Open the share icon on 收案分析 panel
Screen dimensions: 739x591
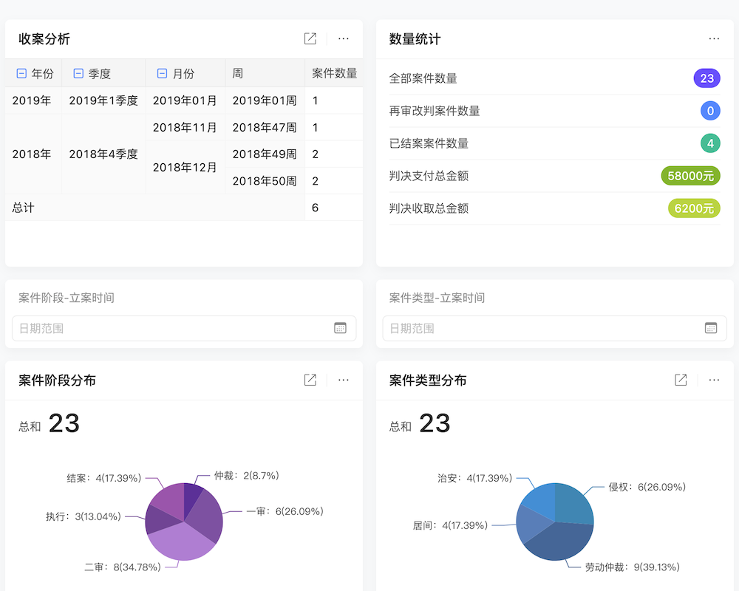click(310, 38)
